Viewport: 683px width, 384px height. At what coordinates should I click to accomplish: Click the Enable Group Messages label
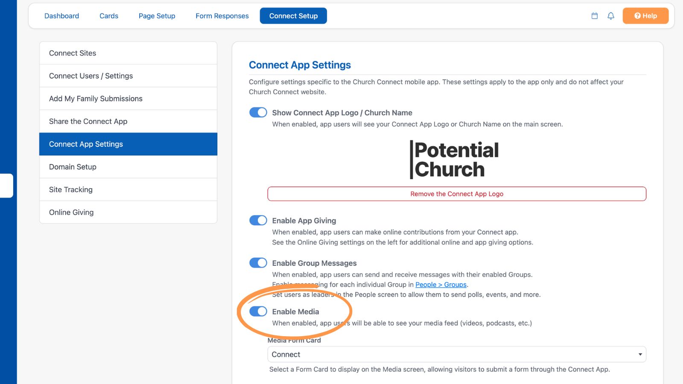click(314, 263)
